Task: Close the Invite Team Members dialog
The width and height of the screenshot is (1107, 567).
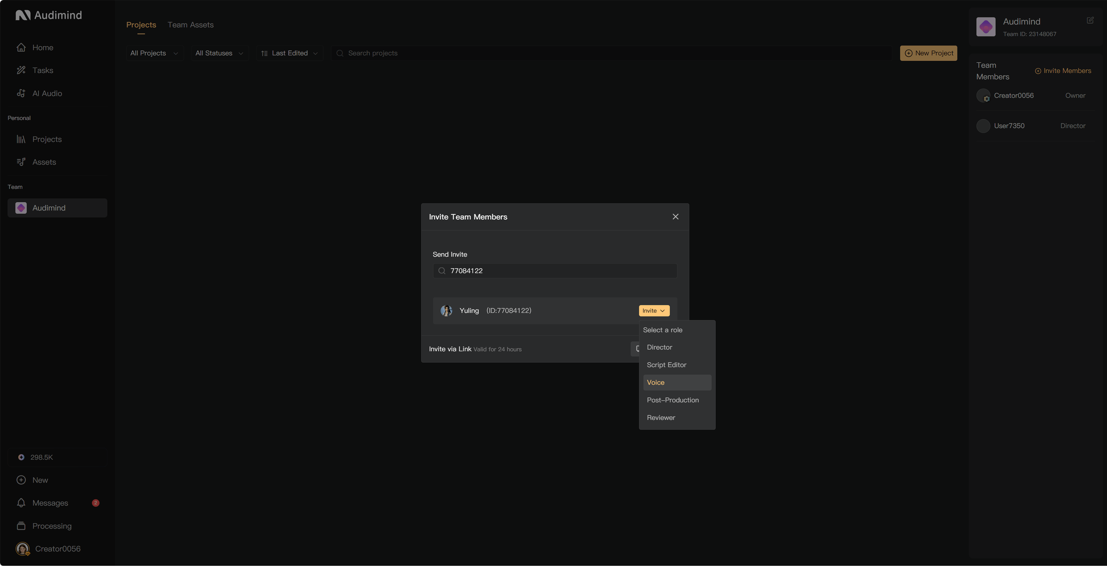Action: click(x=676, y=217)
